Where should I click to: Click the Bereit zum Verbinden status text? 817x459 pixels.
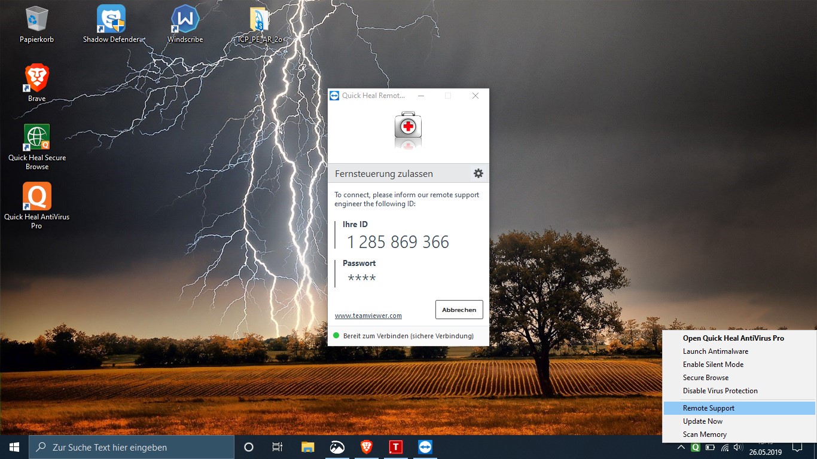(x=408, y=336)
